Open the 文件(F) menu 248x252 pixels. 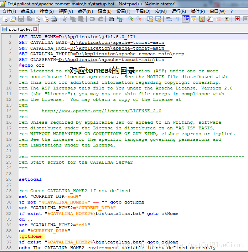point(9,11)
